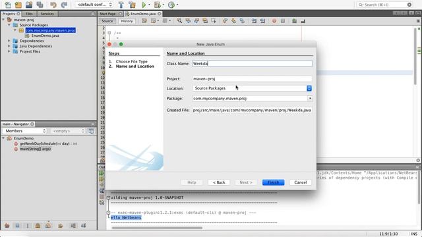Toggle Fully Qualified Names in Navigator
Viewport: 422px width, 237px height.
61,225
